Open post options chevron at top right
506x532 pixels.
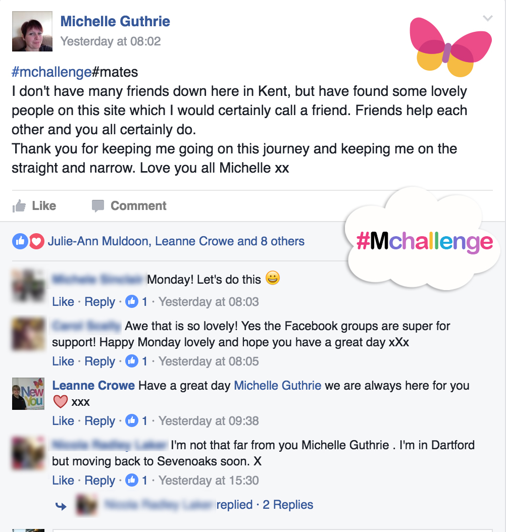click(x=488, y=18)
